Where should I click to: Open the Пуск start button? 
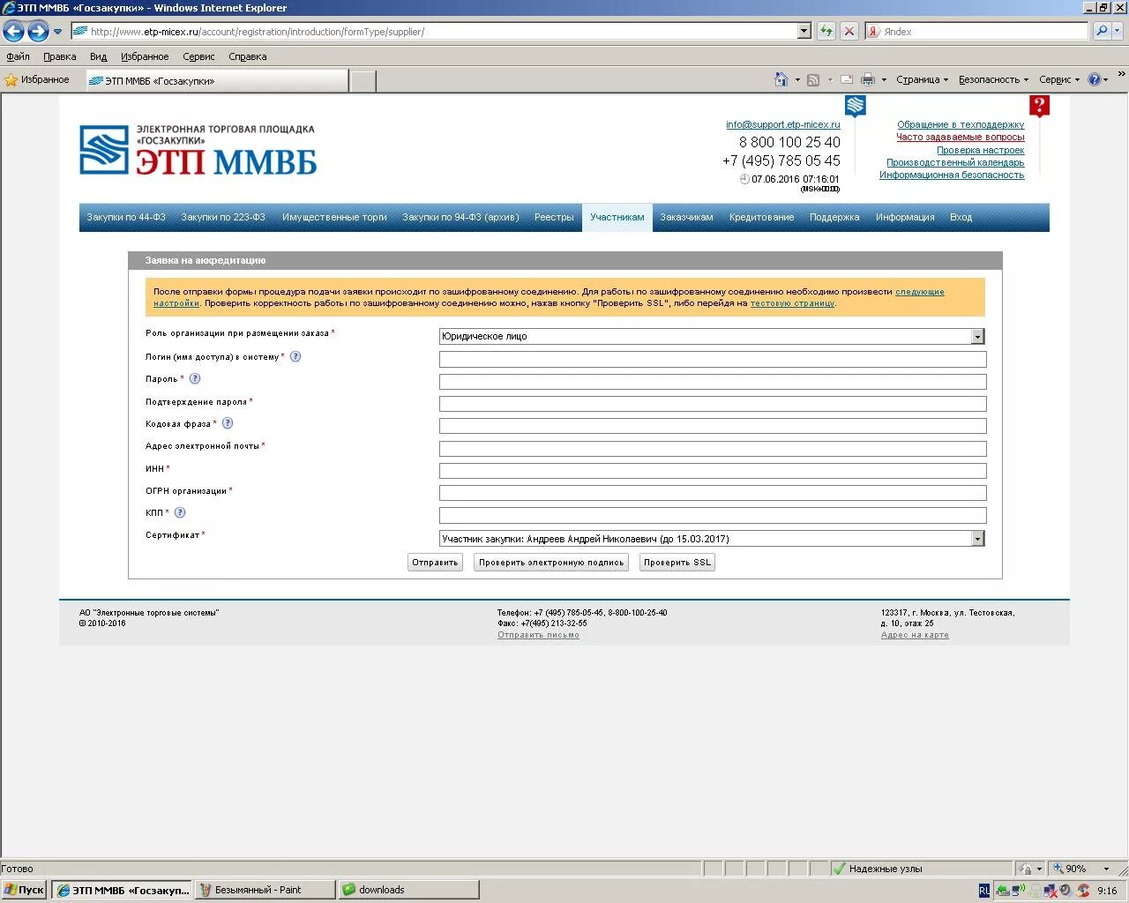click(x=24, y=890)
